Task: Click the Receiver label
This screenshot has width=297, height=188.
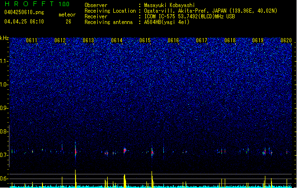Action: click(96, 16)
